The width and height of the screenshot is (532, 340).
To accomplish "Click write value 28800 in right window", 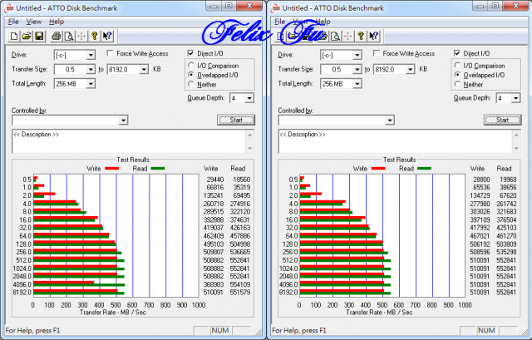I will coord(481,180).
